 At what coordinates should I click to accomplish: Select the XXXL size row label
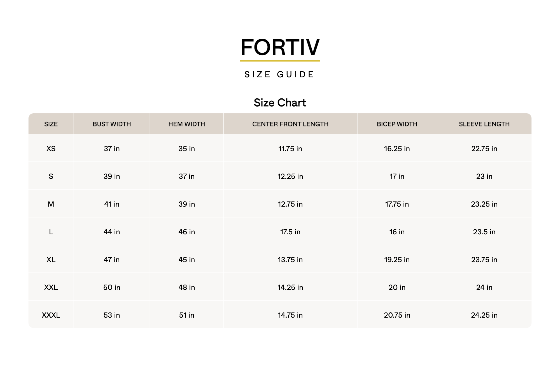tap(51, 315)
